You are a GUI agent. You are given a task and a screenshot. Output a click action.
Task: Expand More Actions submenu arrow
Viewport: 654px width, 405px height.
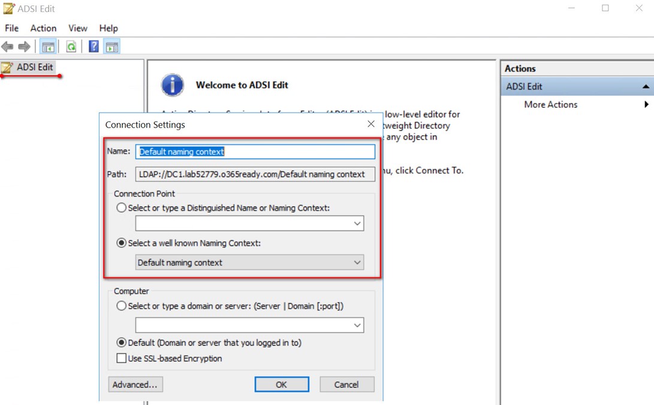[x=646, y=105]
